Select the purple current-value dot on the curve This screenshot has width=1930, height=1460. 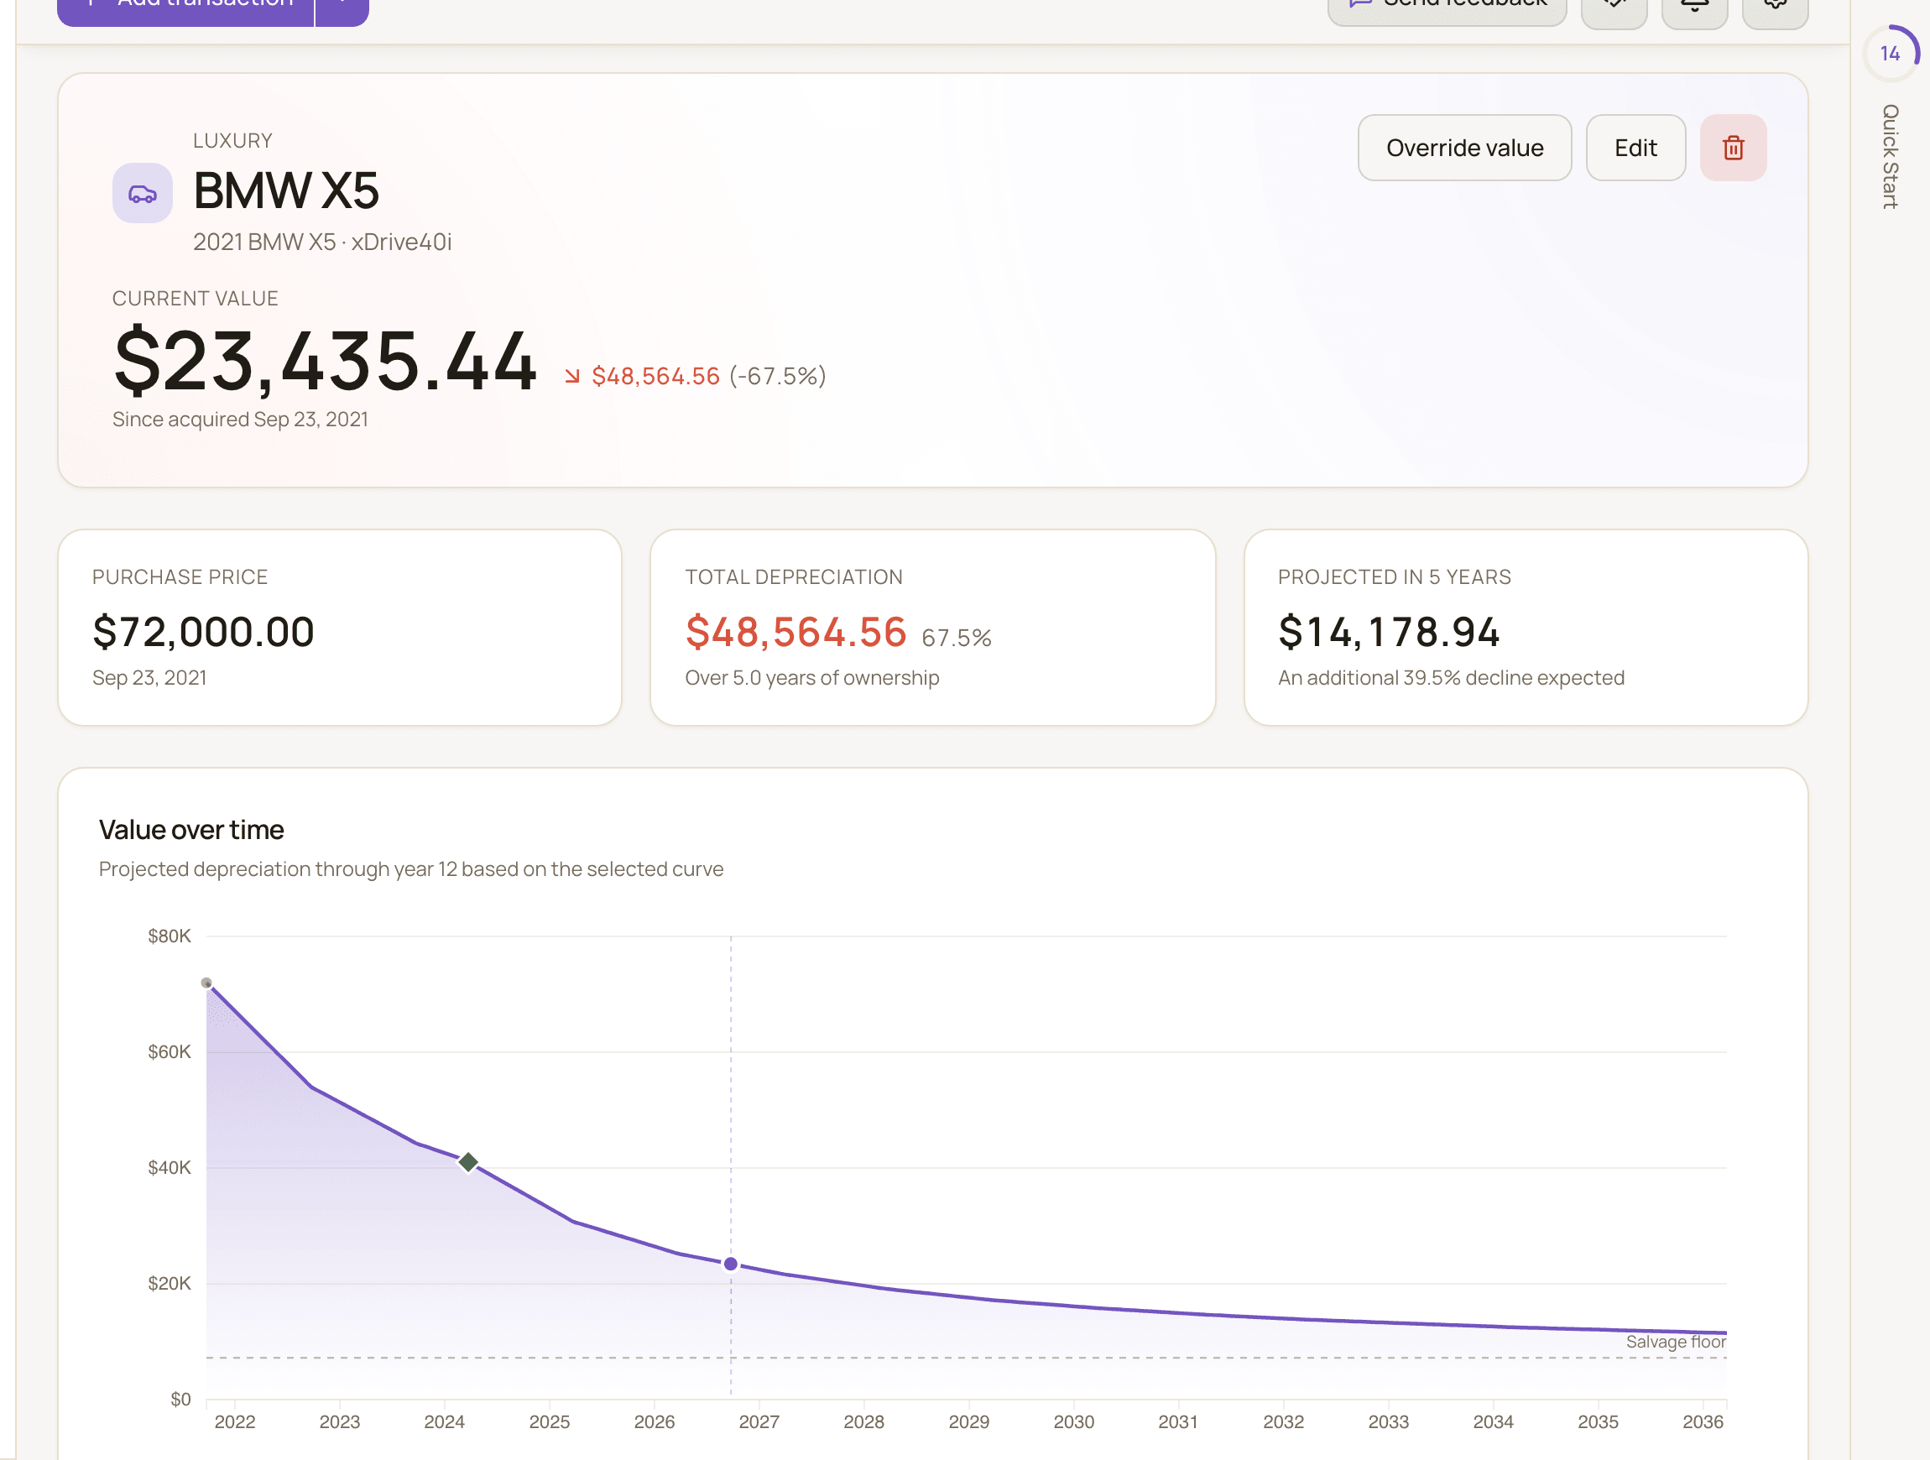point(731,1264)
